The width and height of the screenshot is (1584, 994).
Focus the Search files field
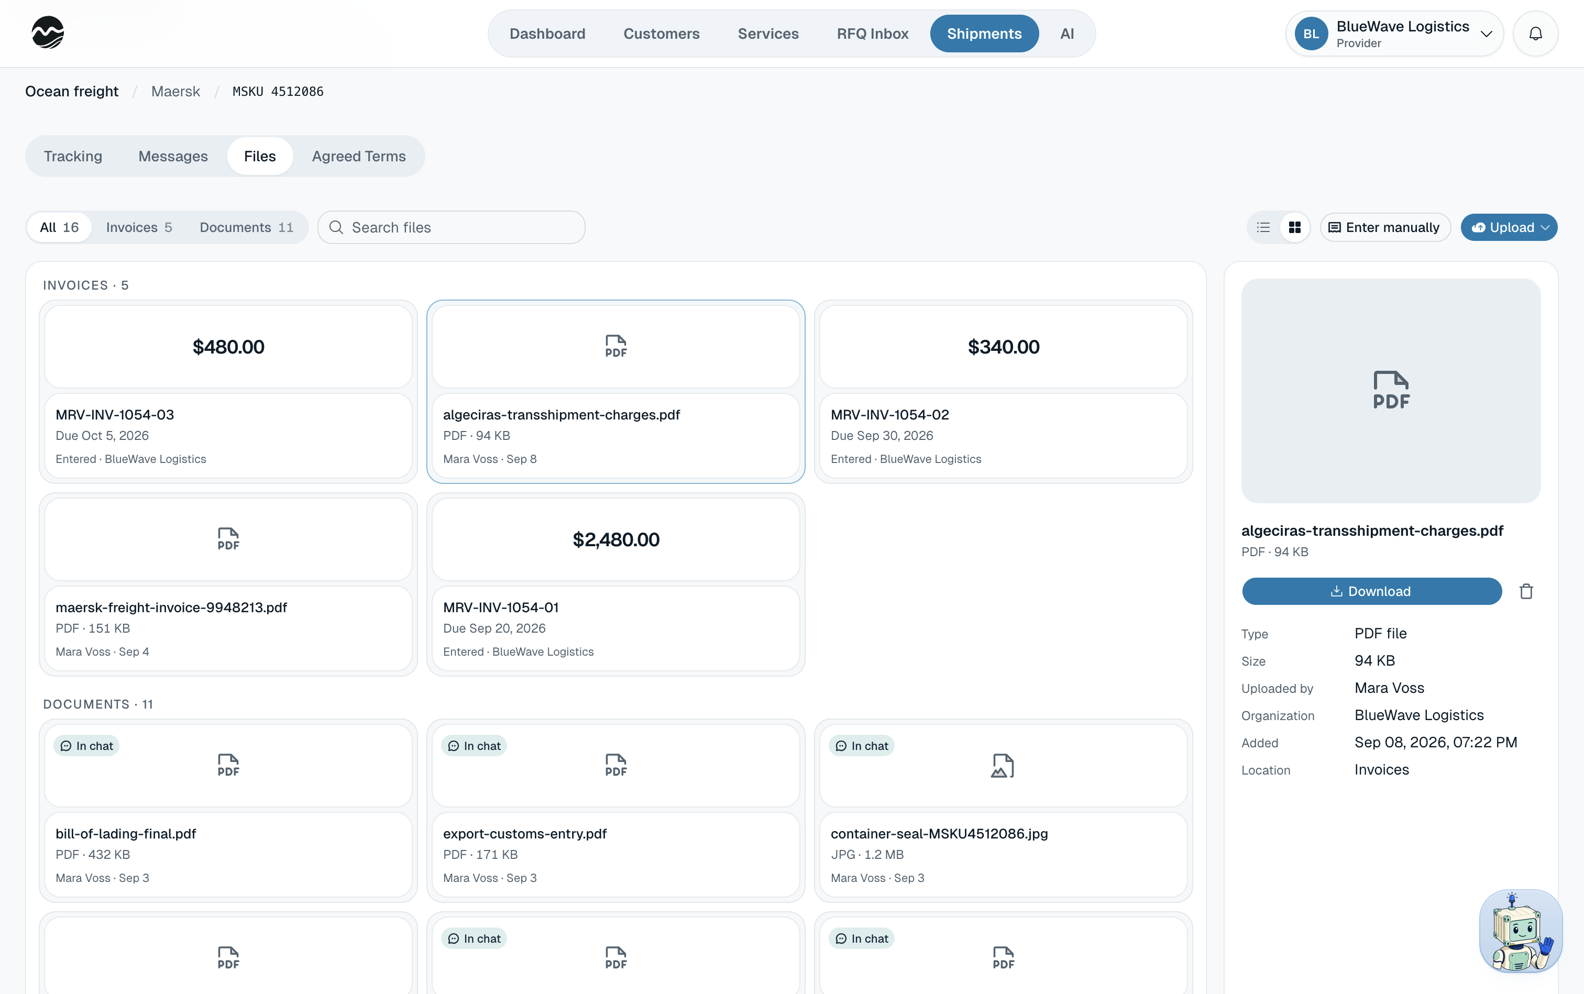click(451, 227)
